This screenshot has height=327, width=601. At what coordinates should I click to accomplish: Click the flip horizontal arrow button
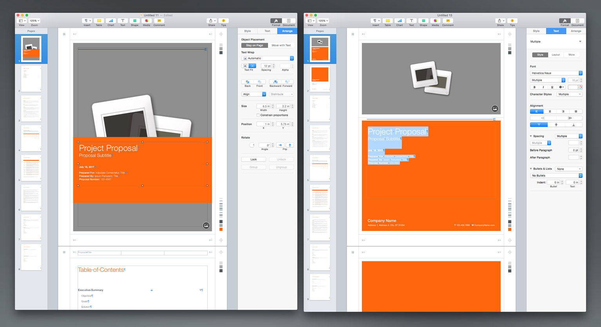click(280, 145)
